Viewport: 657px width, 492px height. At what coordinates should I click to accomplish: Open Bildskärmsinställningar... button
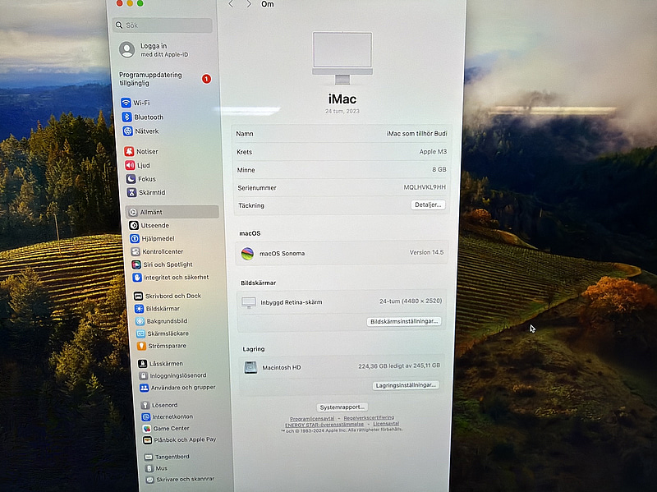[404, 322]
